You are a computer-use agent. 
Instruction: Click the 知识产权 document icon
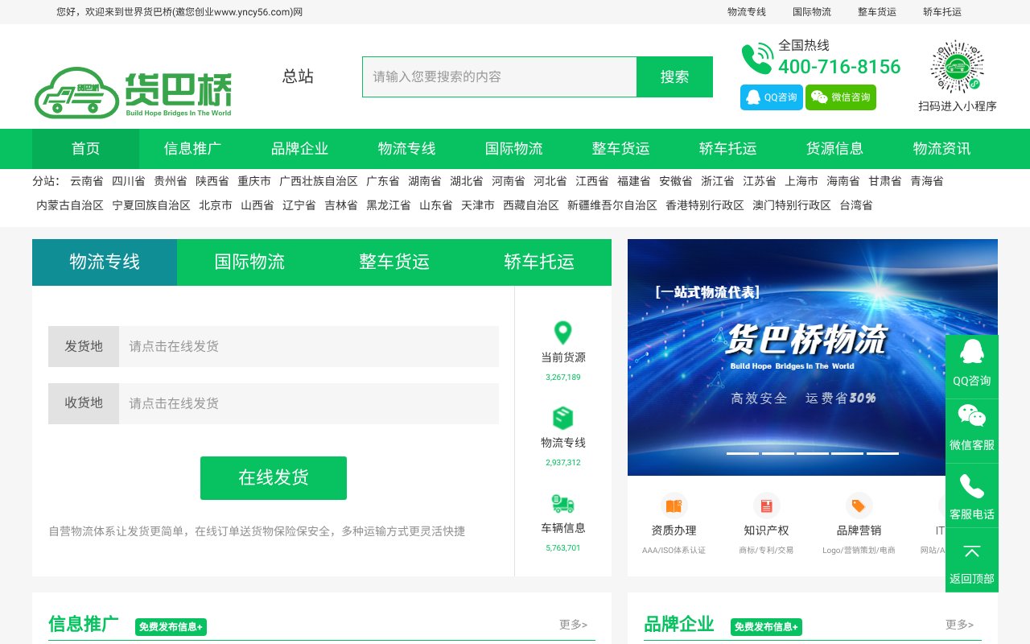click(766, 505)
